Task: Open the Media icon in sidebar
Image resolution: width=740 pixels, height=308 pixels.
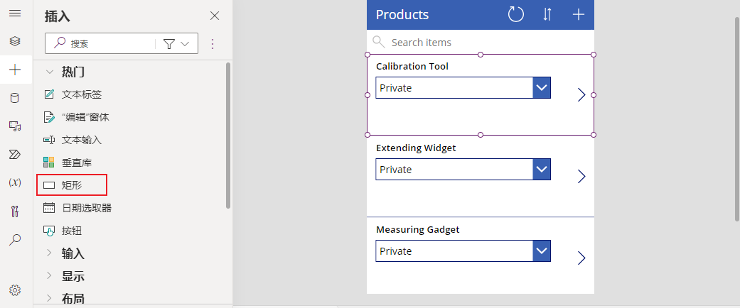Action: point(15,126)
